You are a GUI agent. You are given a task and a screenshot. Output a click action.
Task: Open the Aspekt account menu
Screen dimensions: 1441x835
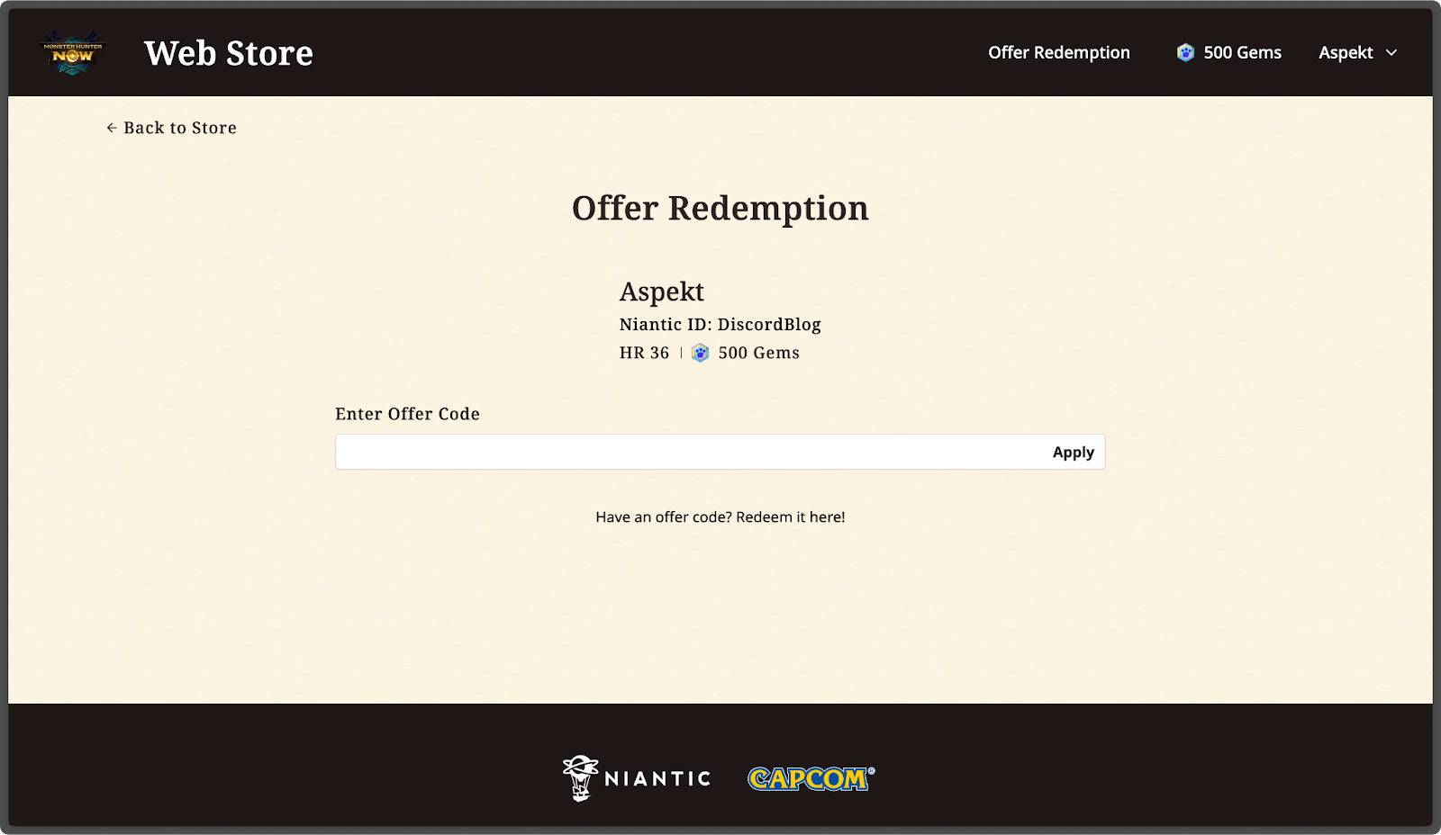(1358, 53)
